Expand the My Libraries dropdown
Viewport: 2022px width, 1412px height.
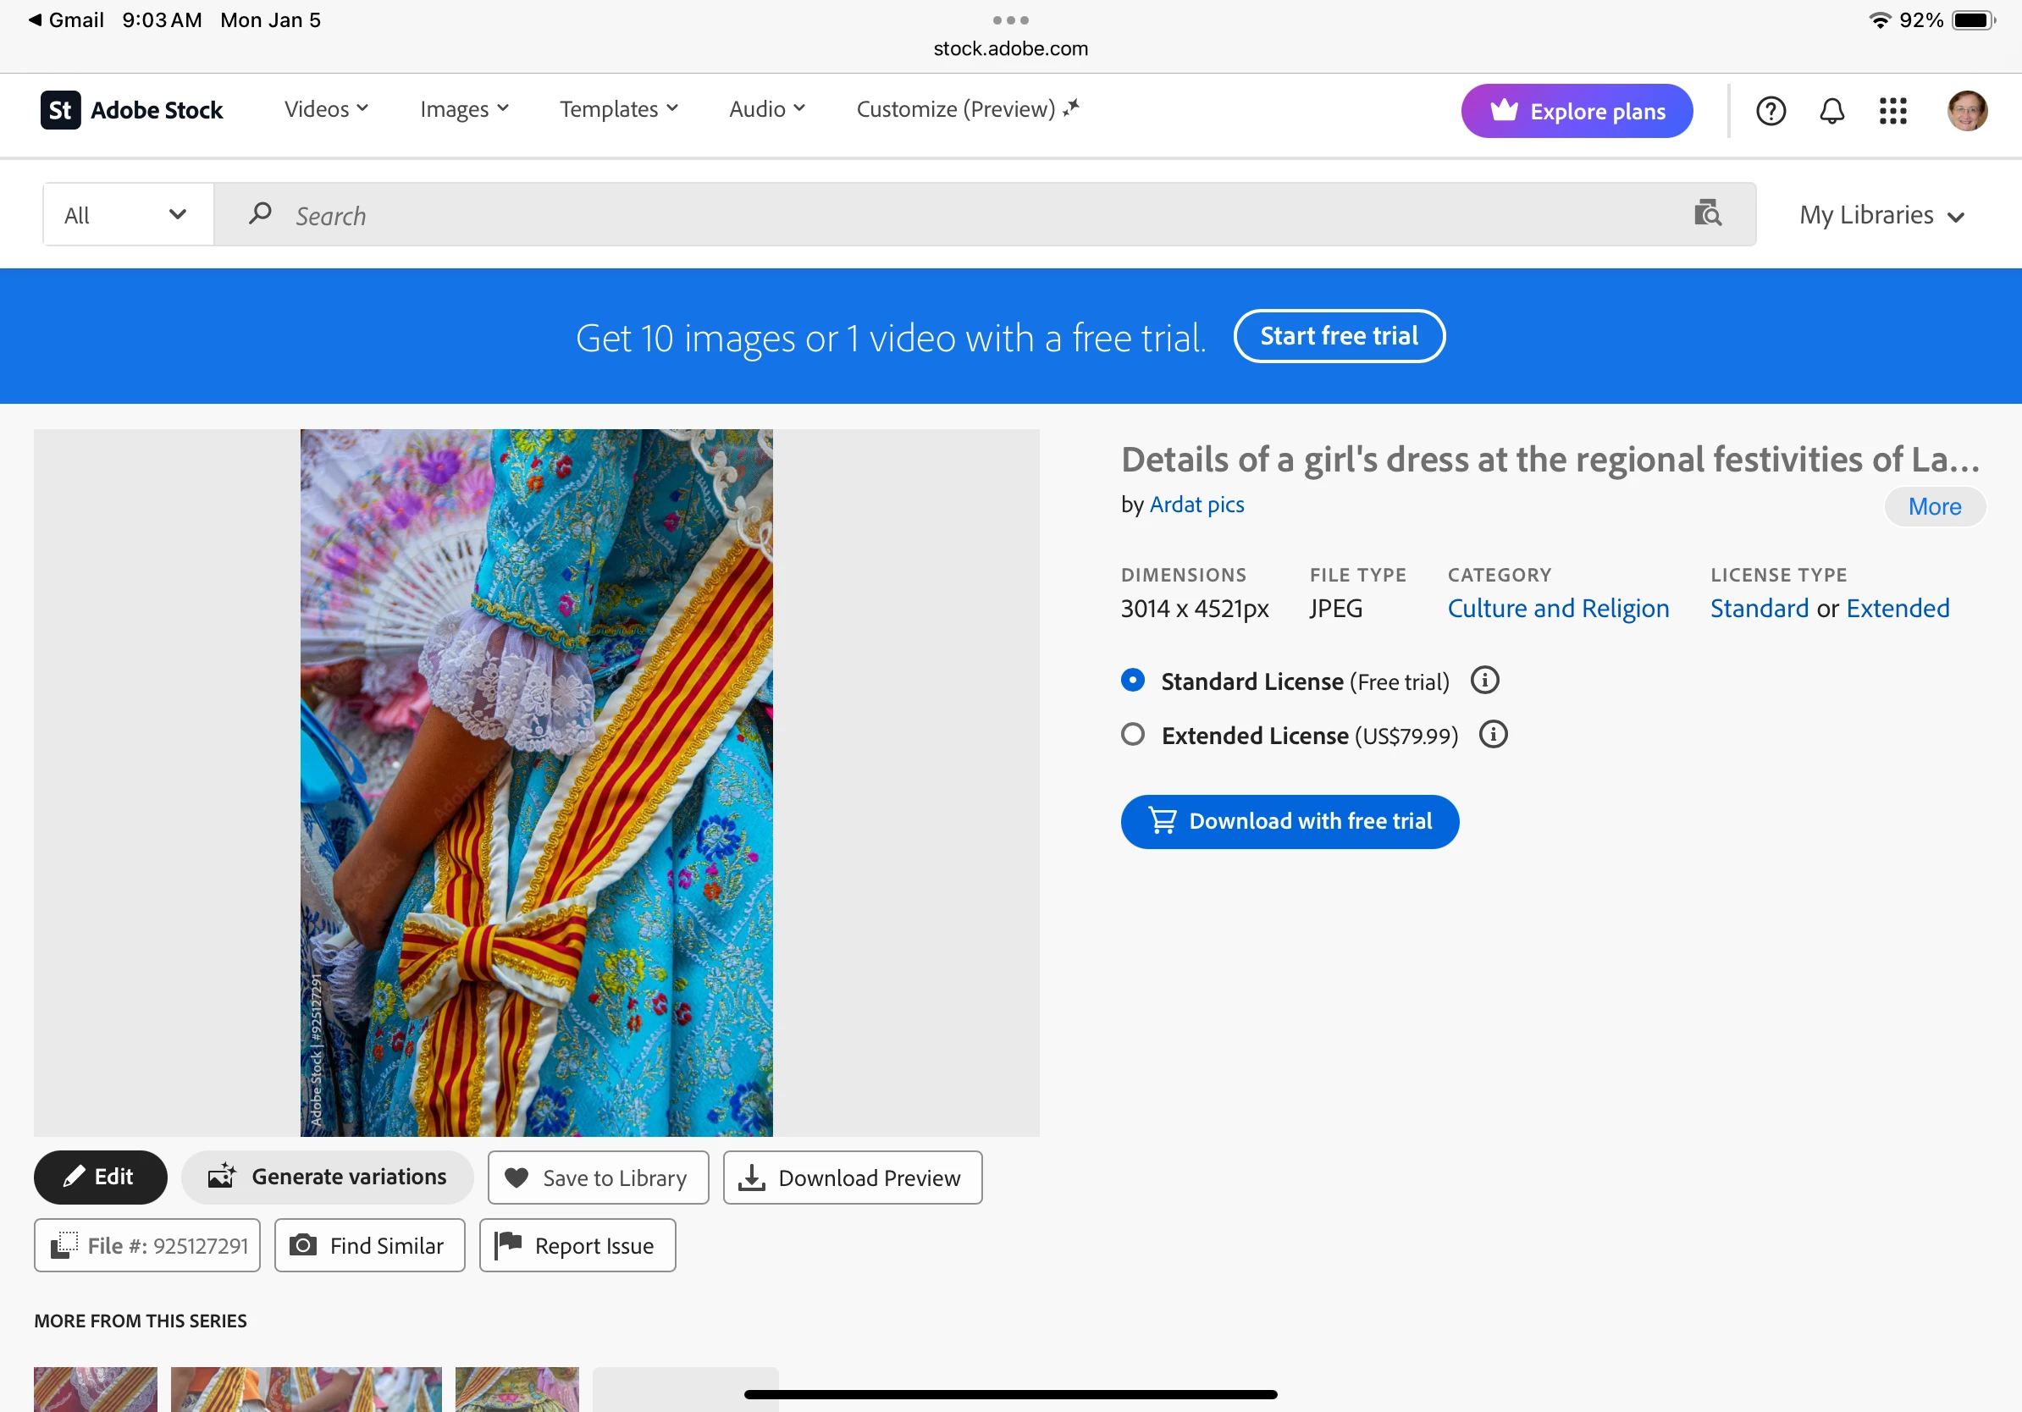(x=1881, y=216)
